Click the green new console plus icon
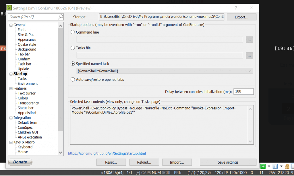This screenshot has height=176, width=294. [x=263, y=166]
